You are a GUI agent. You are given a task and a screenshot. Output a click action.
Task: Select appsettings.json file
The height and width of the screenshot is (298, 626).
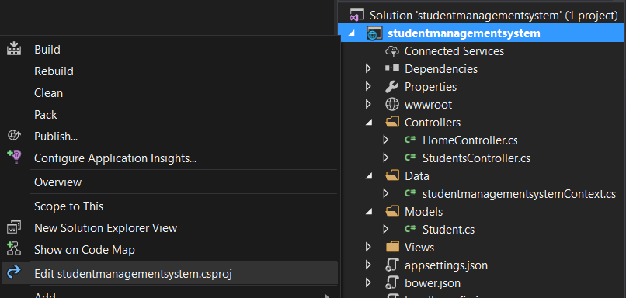446,265
